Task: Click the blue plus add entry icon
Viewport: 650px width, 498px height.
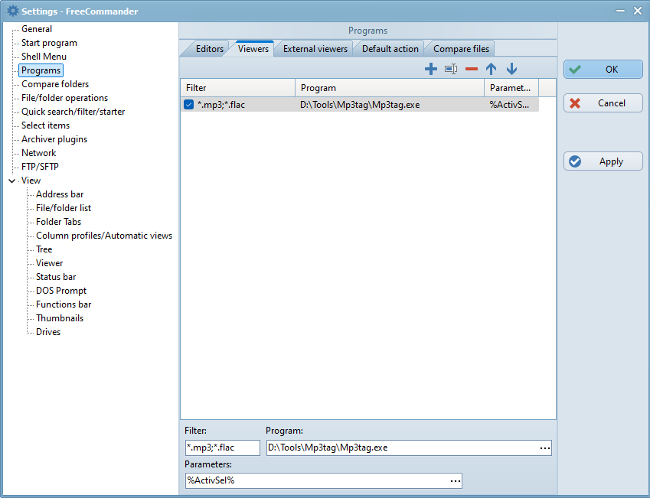Action: [x=431, y=69]
